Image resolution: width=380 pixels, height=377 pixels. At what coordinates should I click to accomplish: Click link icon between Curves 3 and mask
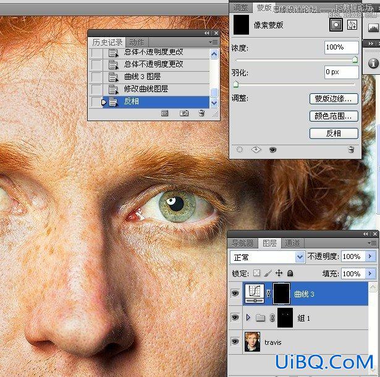tap(269, 294)
